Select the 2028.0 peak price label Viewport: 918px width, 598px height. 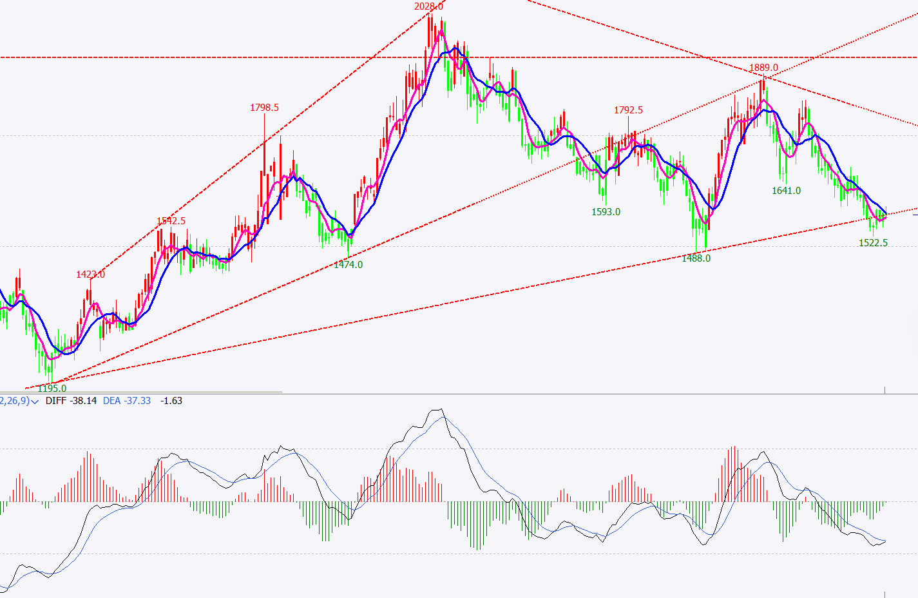pyautogui.click(x=428, y=6)
